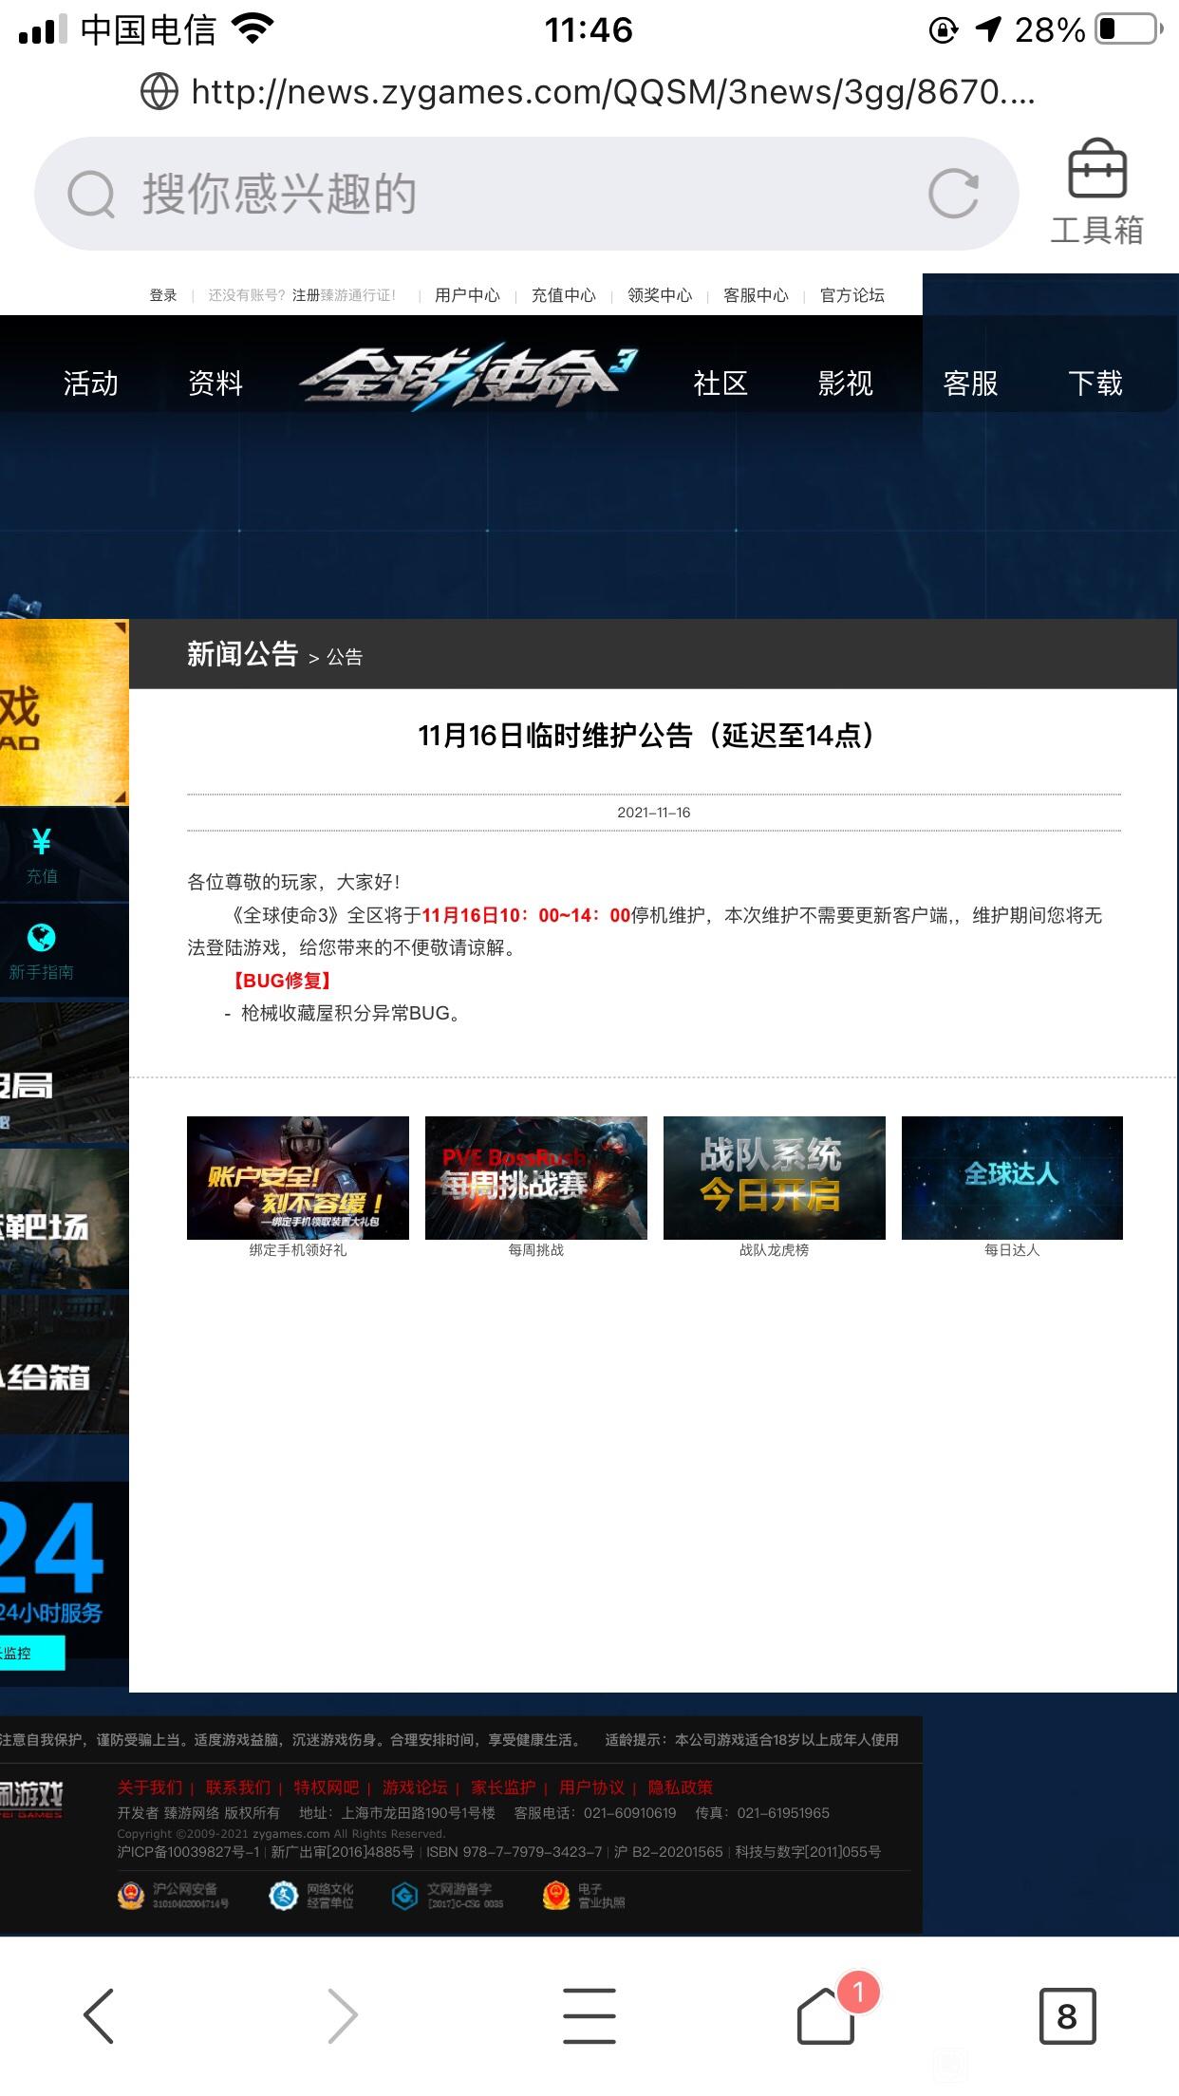Tap the page URL in address bar
The height and width of the screenshot is (2096, 1179).
point(613,92)
